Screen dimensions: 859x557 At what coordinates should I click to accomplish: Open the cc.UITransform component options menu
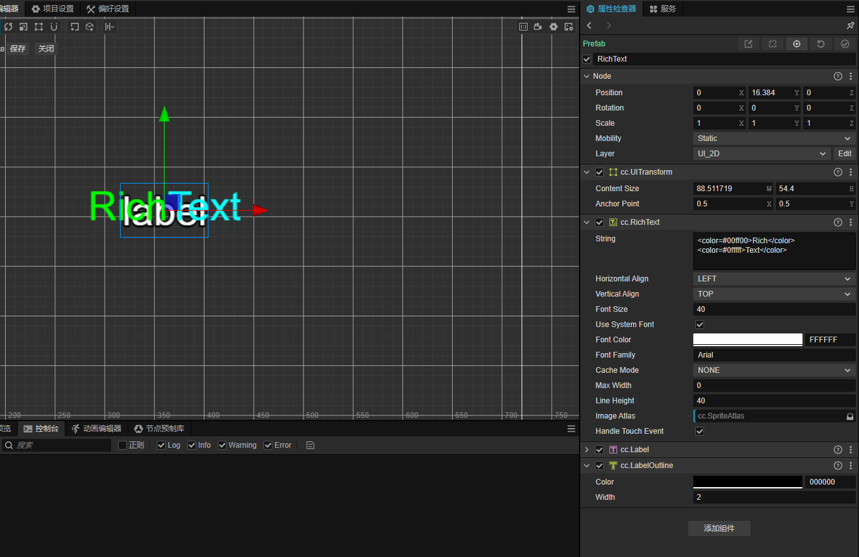coord(851,172)
